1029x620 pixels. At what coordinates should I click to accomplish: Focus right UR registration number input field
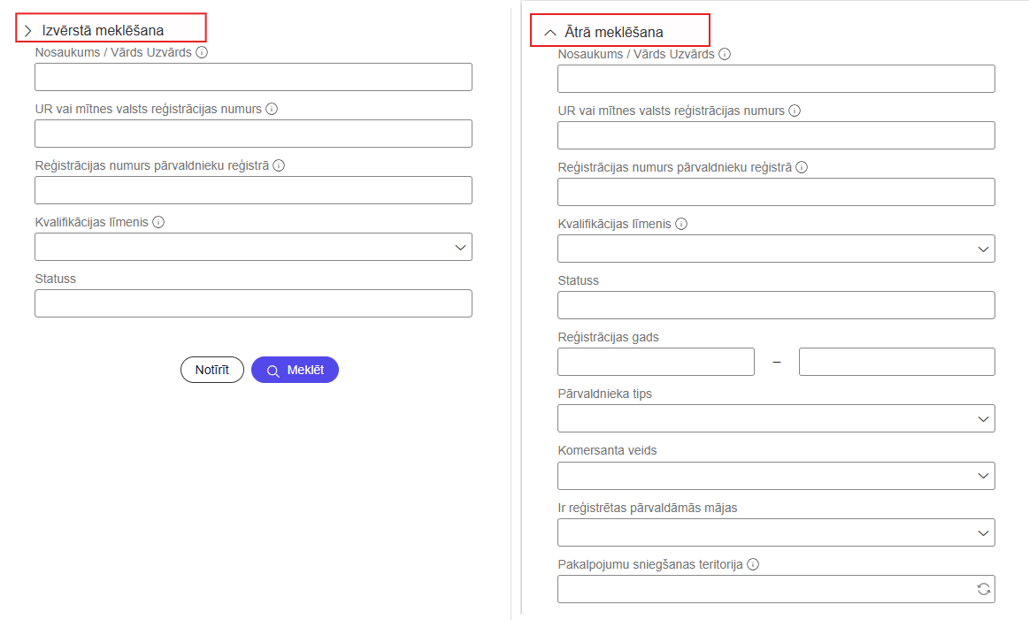pyautogui.click(x=776, y=135)
